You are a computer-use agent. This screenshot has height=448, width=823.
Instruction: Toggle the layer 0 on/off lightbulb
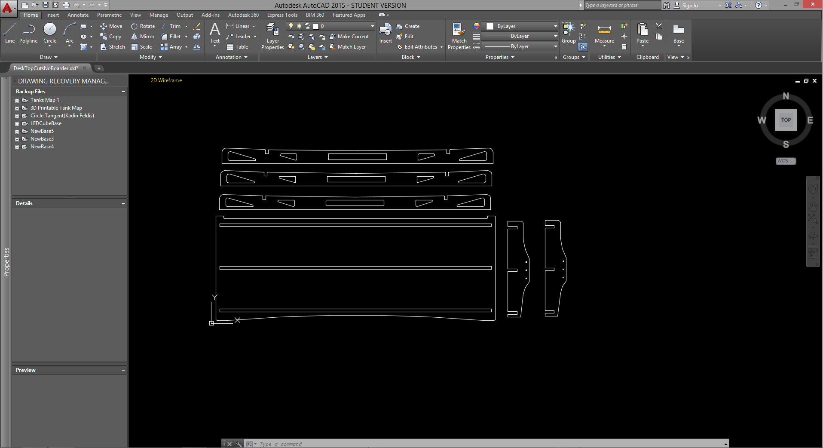pyautogui.click(x=291, y=26)
